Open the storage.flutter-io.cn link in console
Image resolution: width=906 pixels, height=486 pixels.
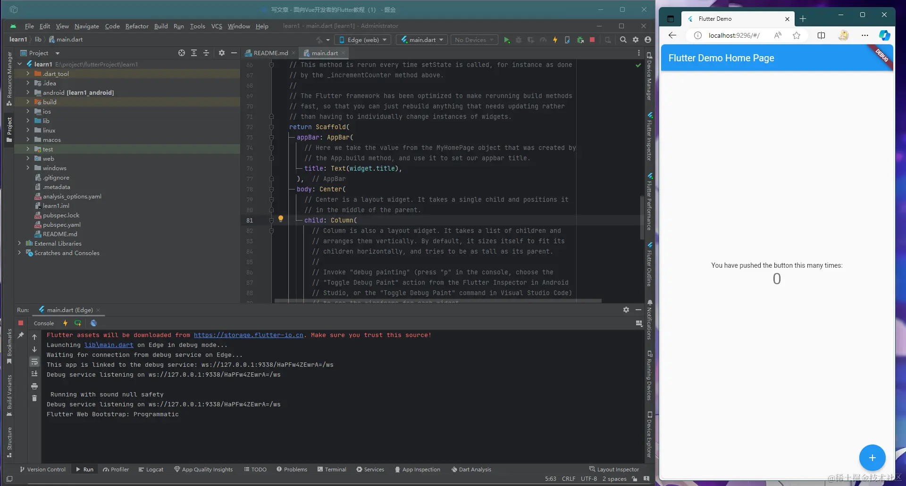tap(248, 335)
